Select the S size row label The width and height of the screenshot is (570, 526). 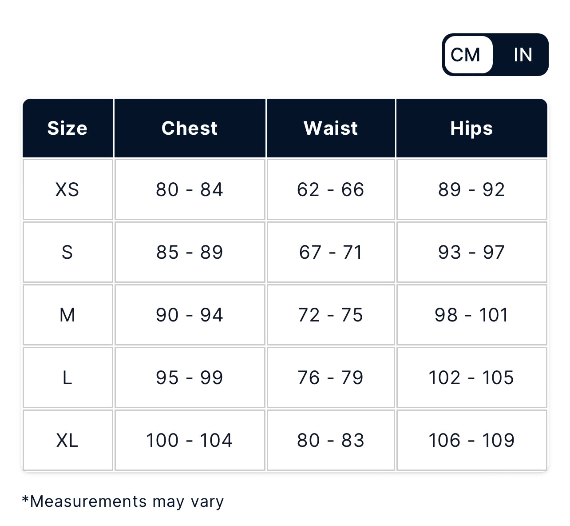click(67, 252)
